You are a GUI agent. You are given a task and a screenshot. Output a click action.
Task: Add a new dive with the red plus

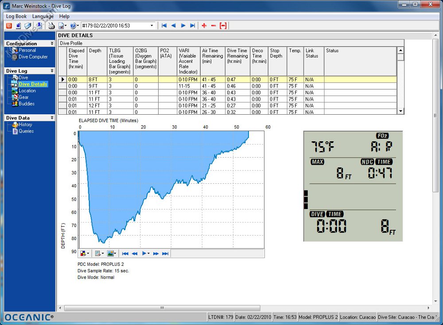click(204, 26)
